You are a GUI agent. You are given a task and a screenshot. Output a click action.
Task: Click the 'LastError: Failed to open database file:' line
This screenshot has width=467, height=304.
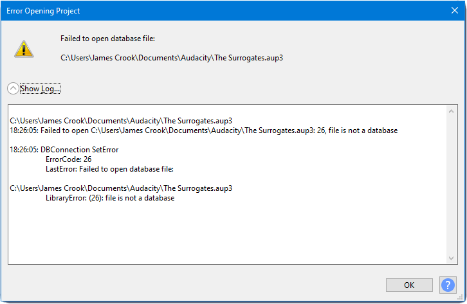click(x=109, y=169)
